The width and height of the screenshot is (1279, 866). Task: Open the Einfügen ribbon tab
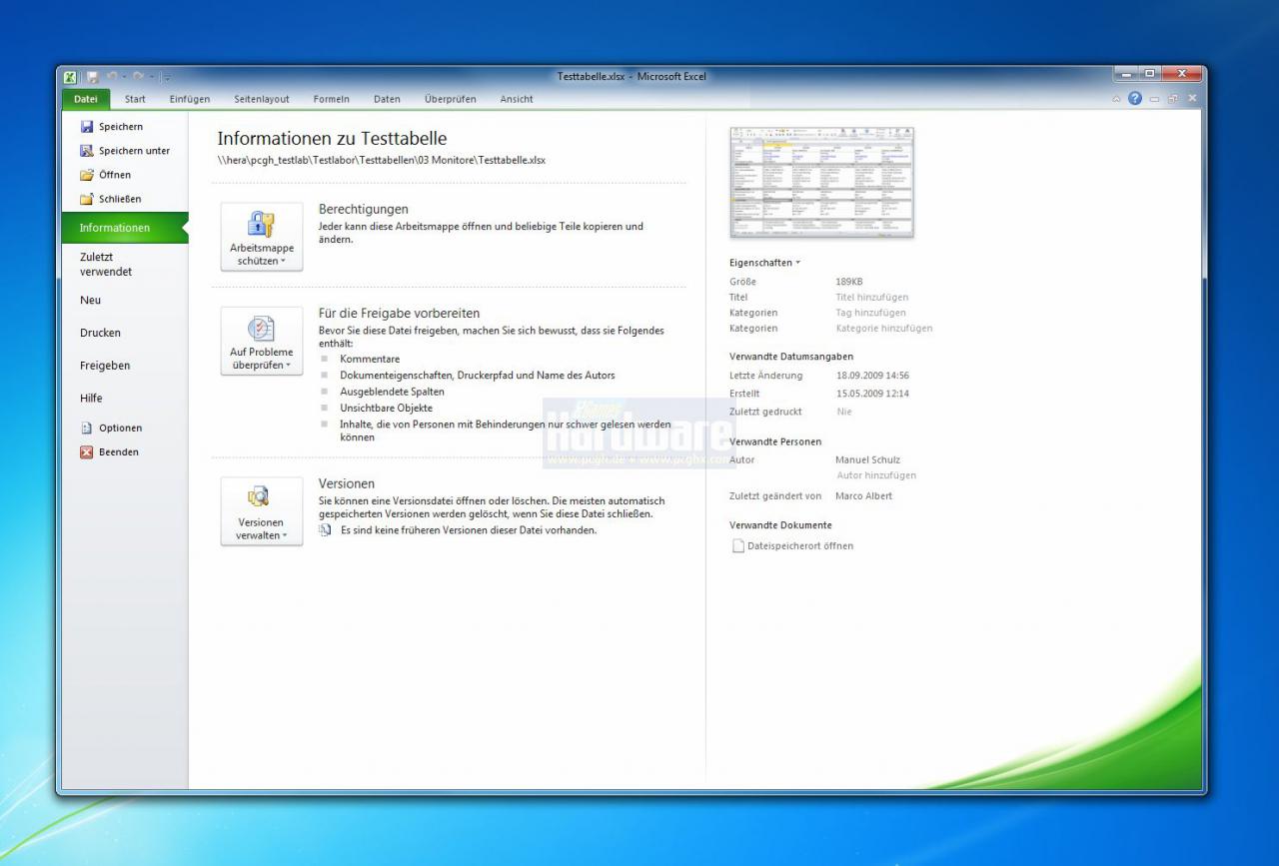[190, 99]
